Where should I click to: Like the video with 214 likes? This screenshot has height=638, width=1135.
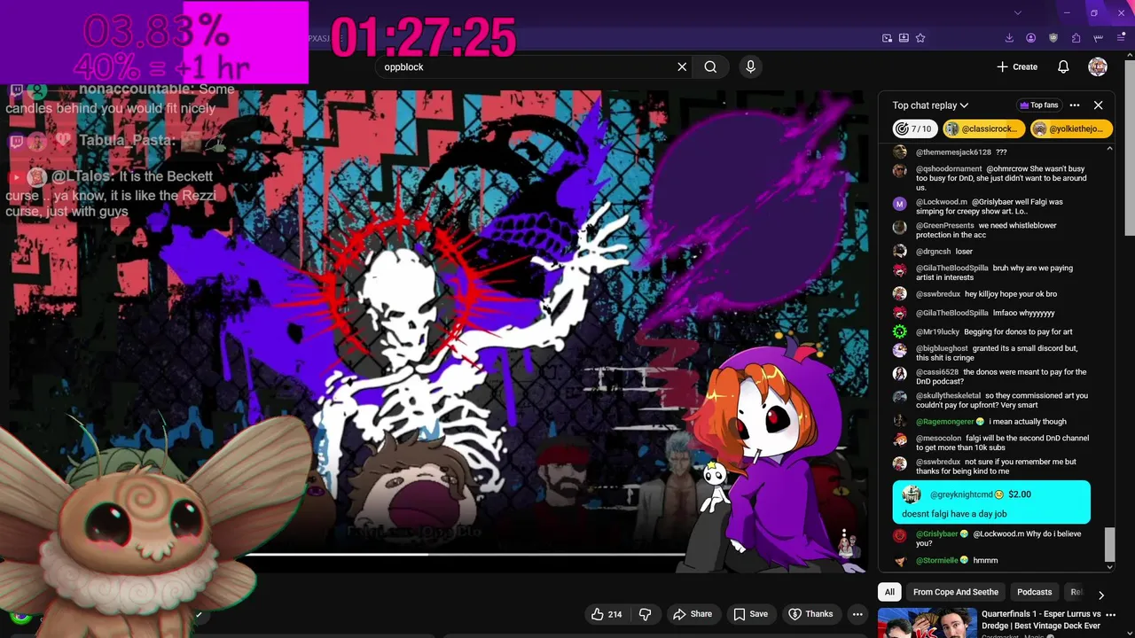606,614
